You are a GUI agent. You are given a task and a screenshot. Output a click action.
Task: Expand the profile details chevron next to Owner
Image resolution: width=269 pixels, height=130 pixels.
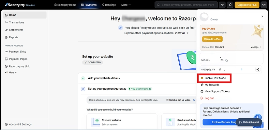(x=262, y=17)
